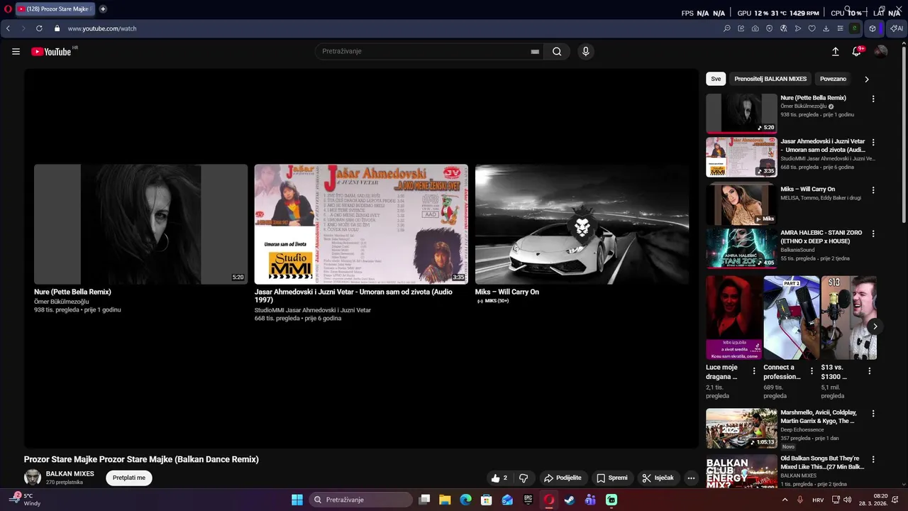Open Opera downloads icon
The height and width of the screenshot is (511, 908).
pyautogui.click(x=826, y=28)
